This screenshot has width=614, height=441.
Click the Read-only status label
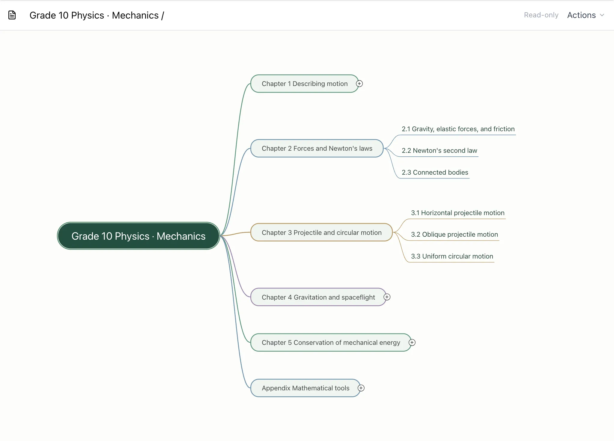click(x=541, y=15)
